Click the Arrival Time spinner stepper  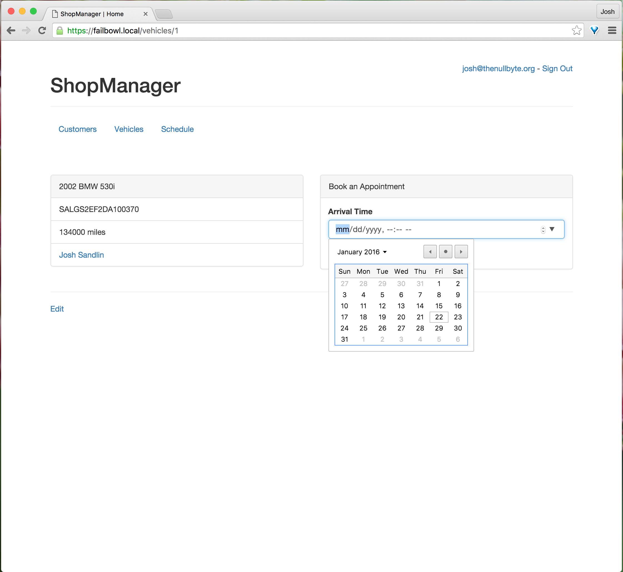(543, 230)
